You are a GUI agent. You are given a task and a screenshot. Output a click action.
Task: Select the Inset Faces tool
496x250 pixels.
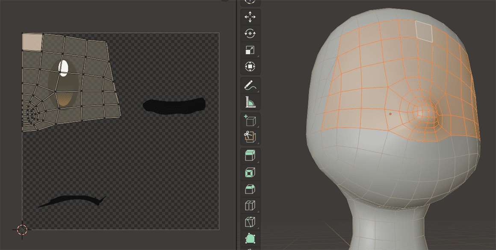coord(250,173)
